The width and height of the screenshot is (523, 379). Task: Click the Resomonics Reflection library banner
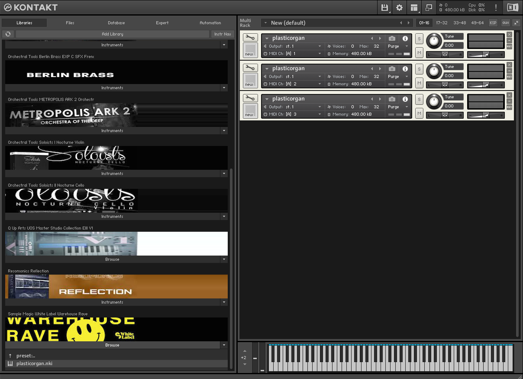[116, 287]
